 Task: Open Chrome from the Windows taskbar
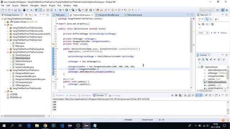coord(45,126)
